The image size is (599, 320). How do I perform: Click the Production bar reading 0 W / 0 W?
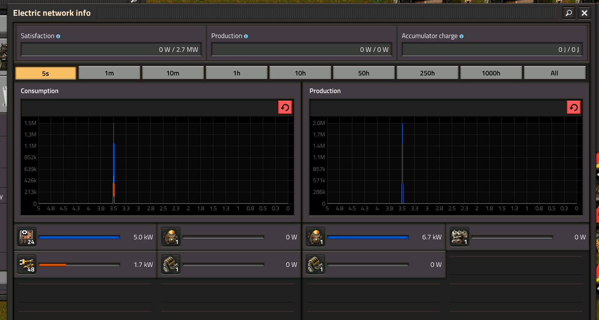pyautogui.click(x=302, y=50)
